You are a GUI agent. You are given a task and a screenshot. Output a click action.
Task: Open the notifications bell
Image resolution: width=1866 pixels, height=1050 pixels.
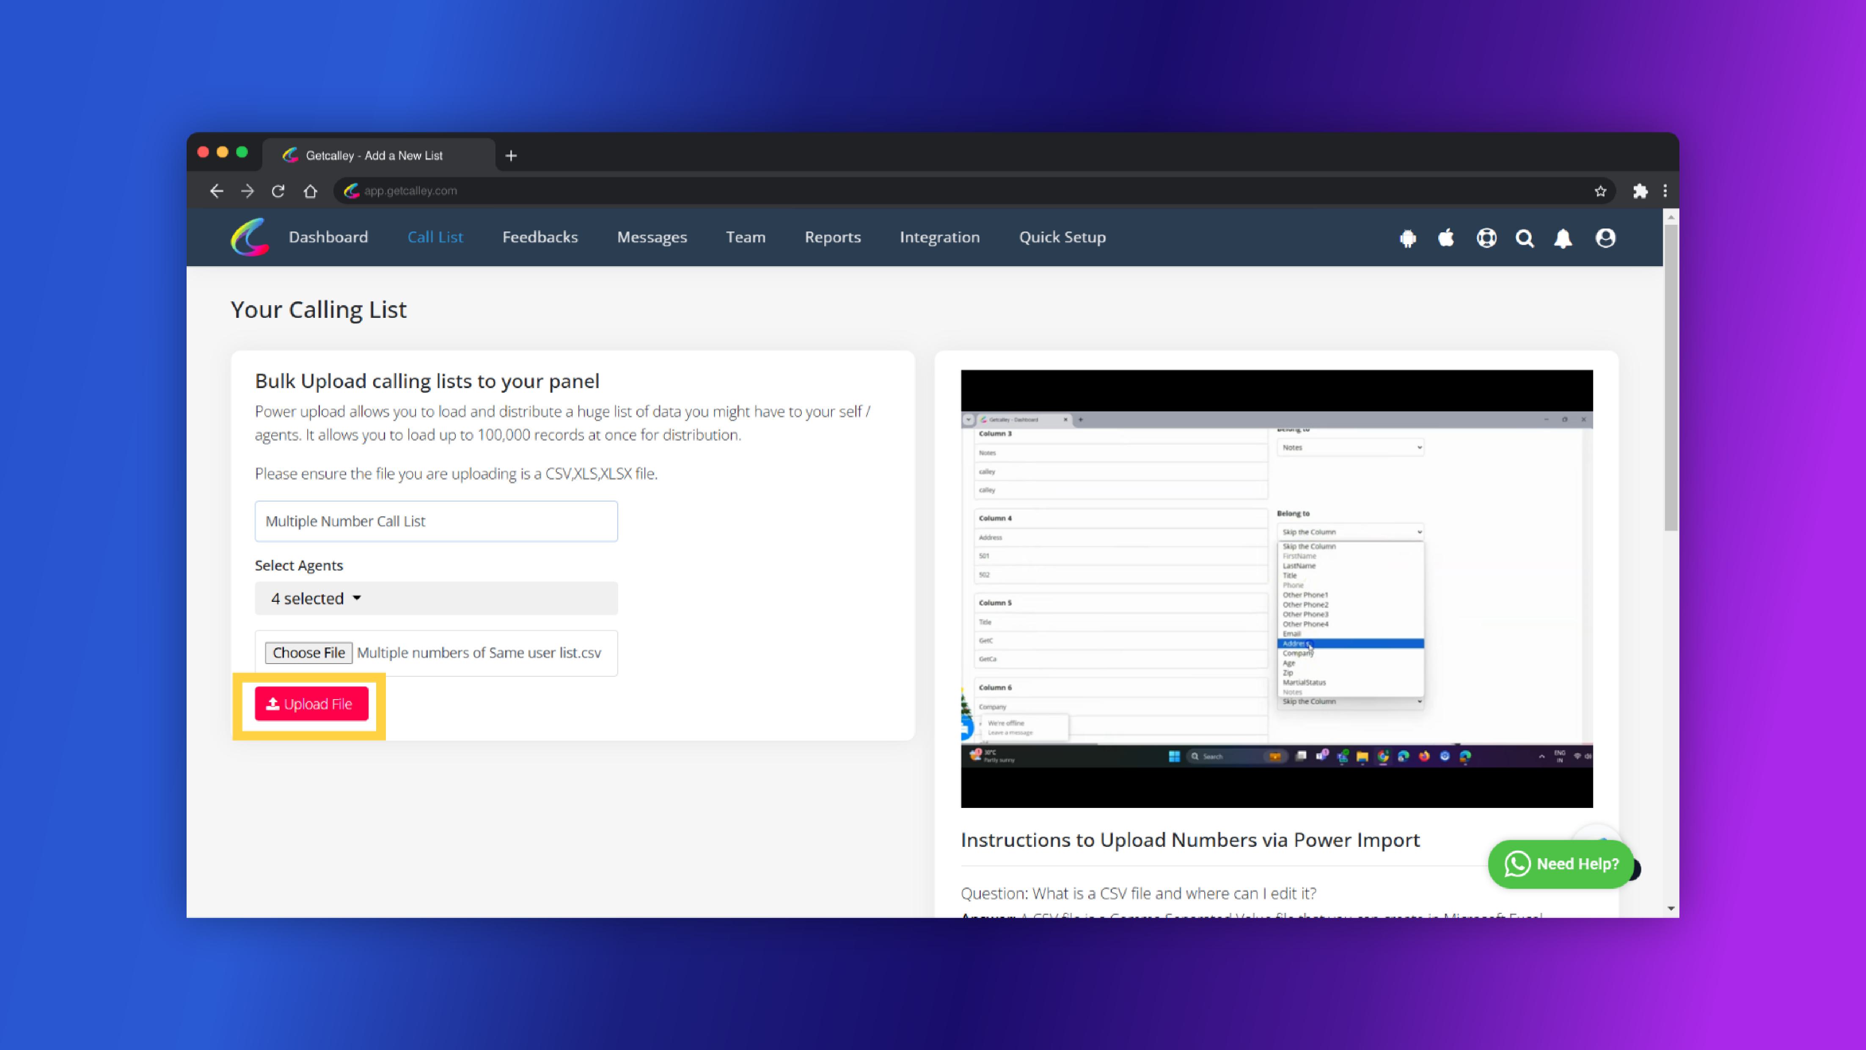click(x=1563, y=238)
